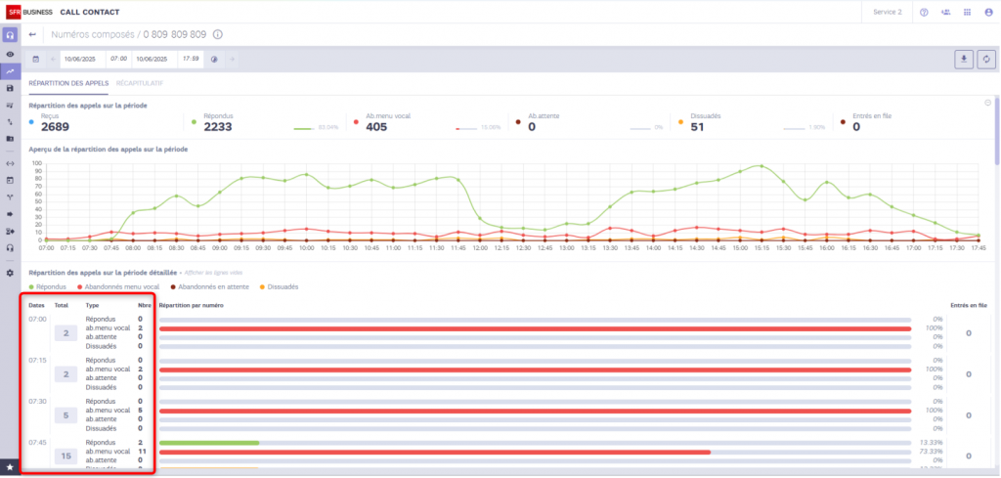The width and height of the screenshot is (1001, 478).
Task: Click the headset icon at top of sidebar
Action: pyautogui.click(x=10, y=35)
